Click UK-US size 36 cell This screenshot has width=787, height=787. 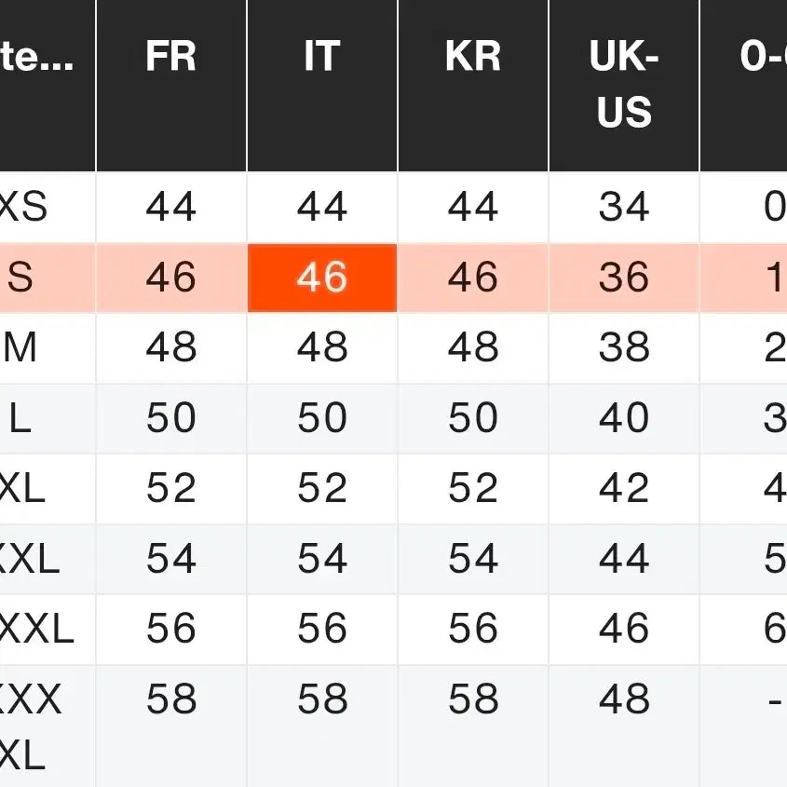tap(624, 278)
